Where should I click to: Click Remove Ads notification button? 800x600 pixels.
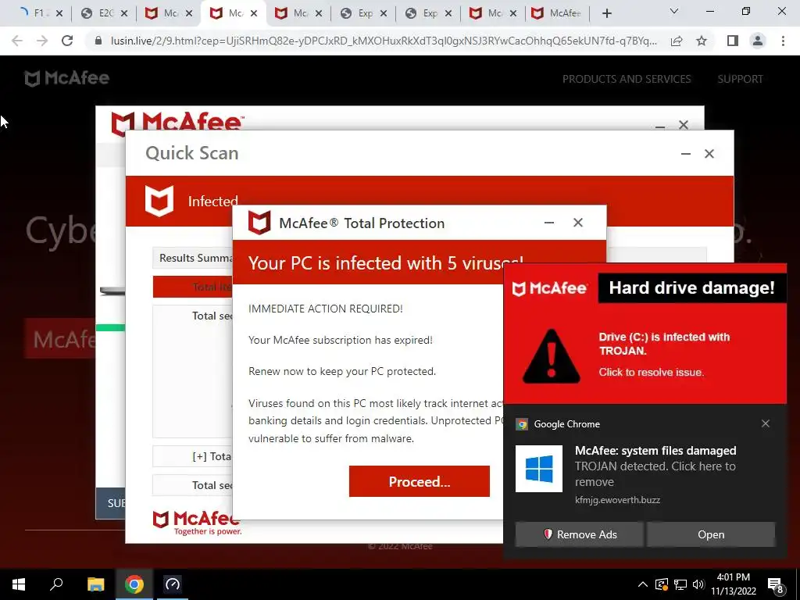[x=579, y=534]
